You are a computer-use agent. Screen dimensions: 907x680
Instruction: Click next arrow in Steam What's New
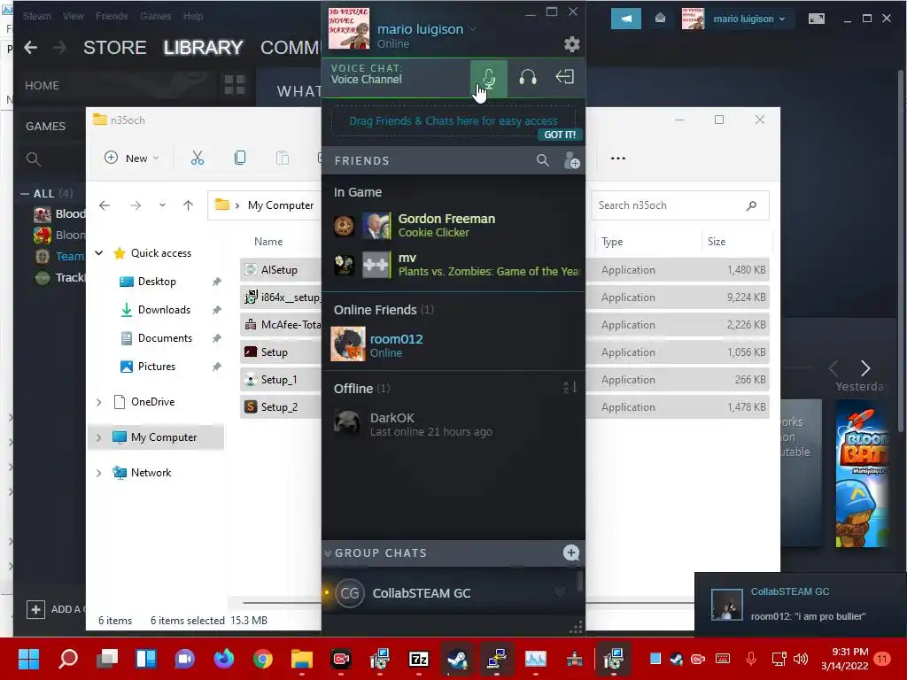pos(864,368)
